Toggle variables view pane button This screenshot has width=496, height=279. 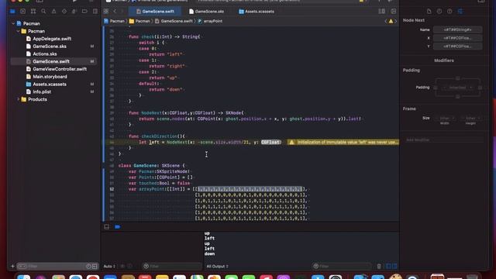coord(389,267)
